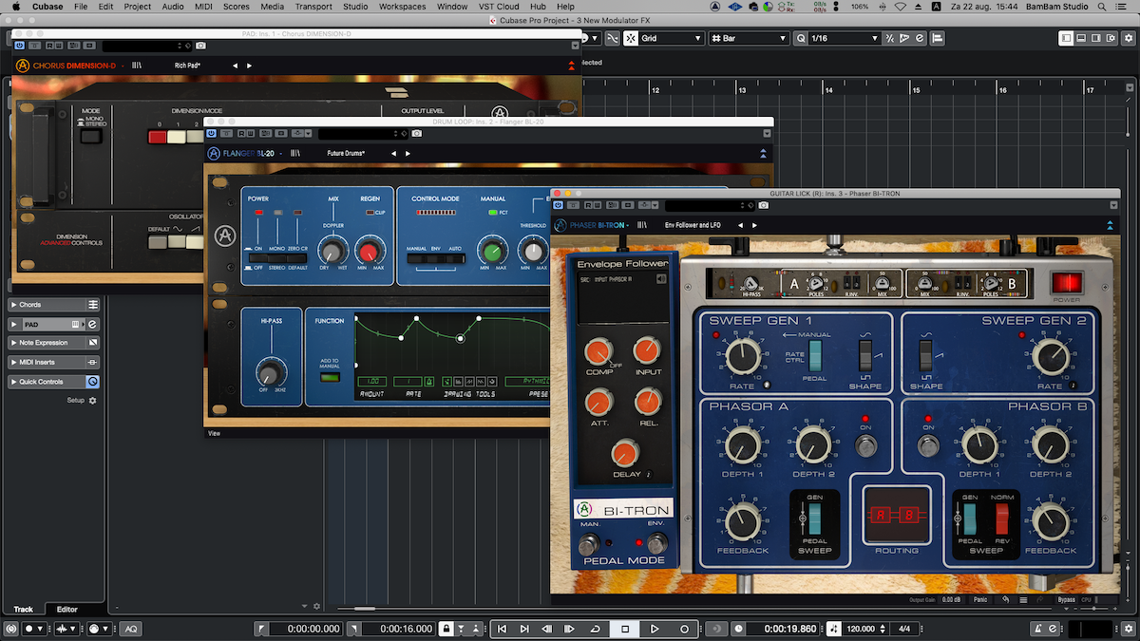Viewport: 1140px width, 641px height.
Task: Select Dimension Mode red button 0
Action: point(157,137)
